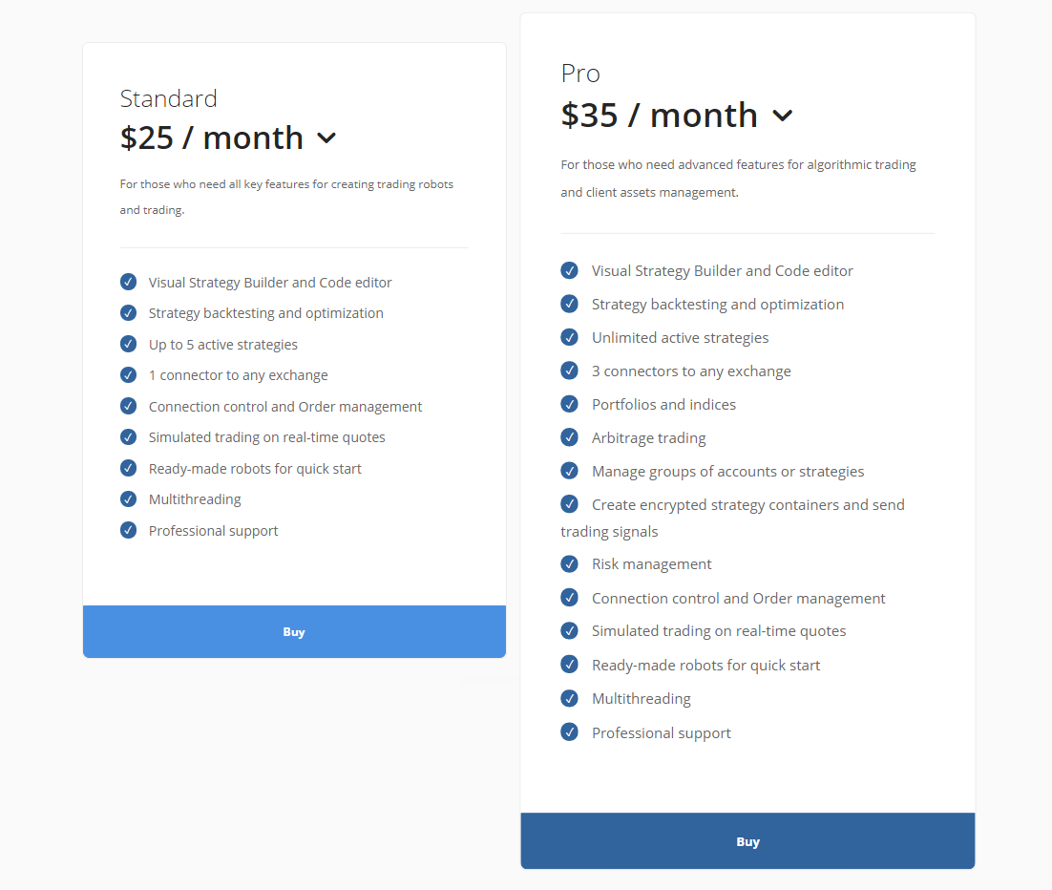Click checkmark icon beside Risk management
This screenshot has width=1052, height=890.
(569, 563)
